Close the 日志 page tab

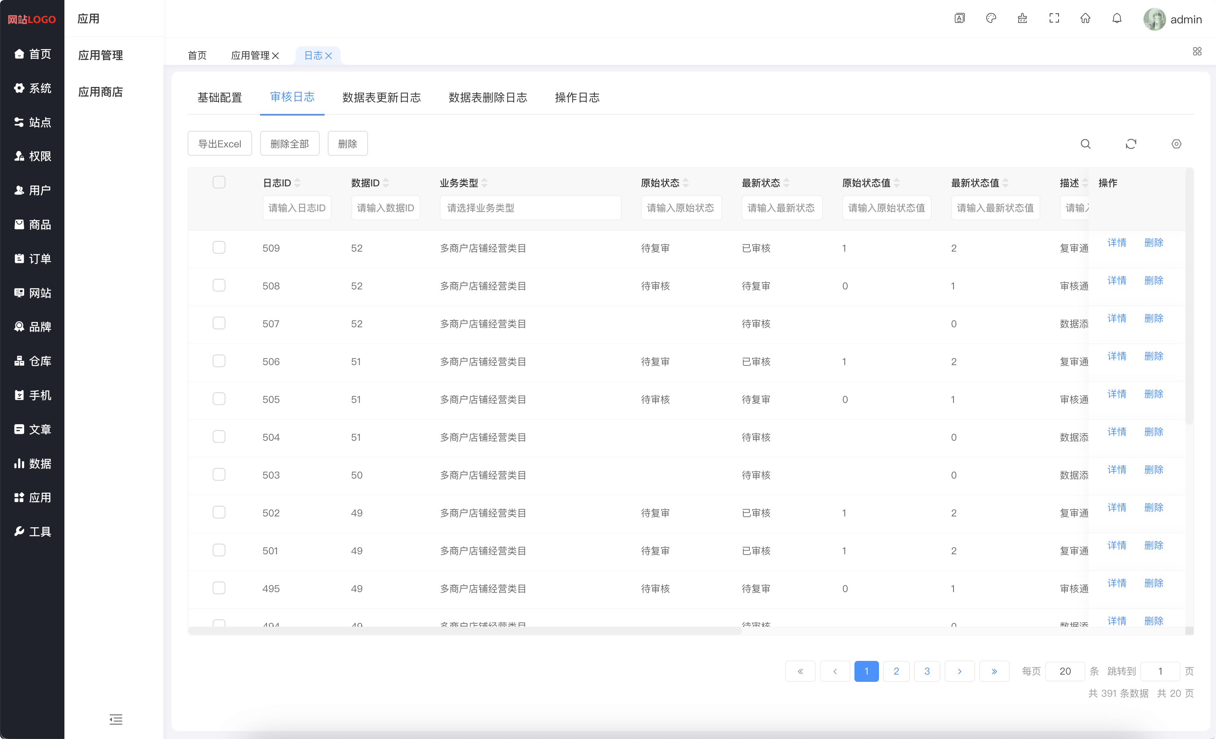329,56
